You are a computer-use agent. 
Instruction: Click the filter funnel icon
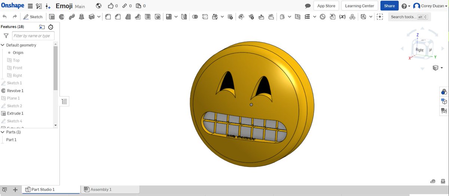[x=6, y=36]
